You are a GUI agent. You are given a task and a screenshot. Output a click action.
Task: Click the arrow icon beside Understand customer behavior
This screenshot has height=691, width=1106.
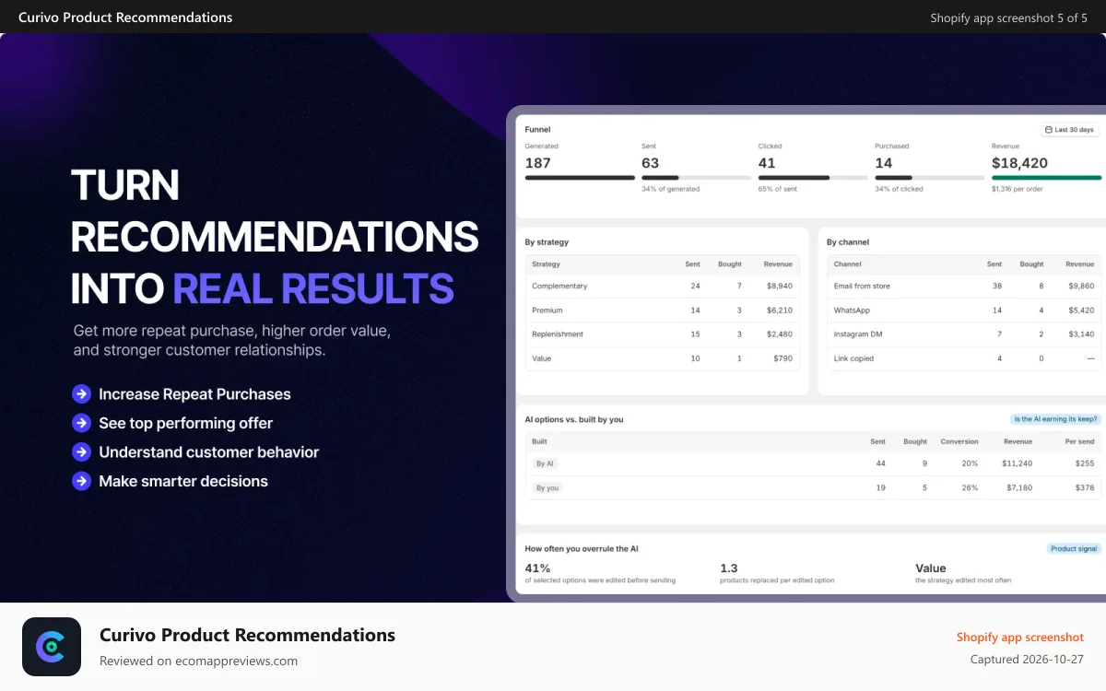click(81, 452)
